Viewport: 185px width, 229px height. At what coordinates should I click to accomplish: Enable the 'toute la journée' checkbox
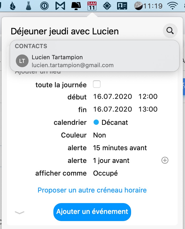coord(97,85)
